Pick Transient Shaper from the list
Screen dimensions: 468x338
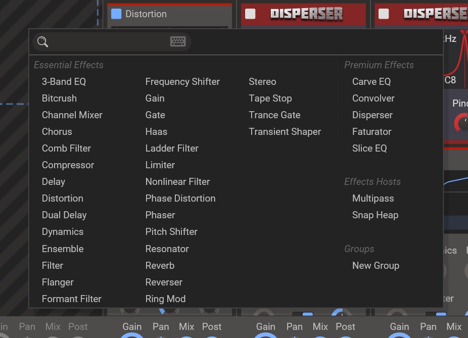click(x=285, y=131)
